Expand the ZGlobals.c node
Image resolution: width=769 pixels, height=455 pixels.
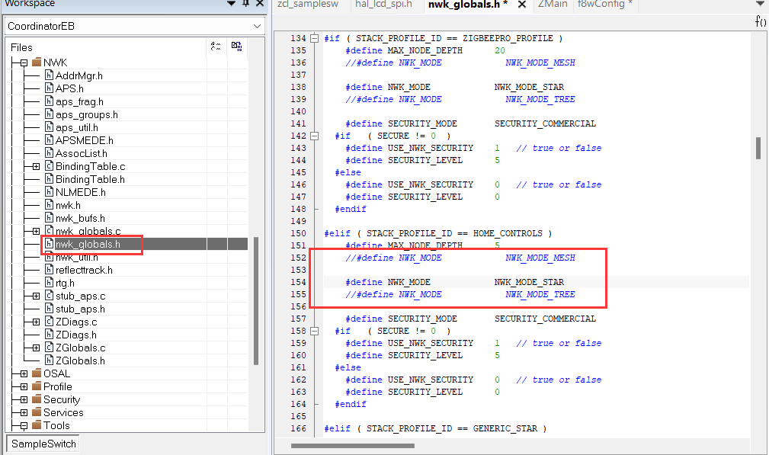tap(36, 348)
